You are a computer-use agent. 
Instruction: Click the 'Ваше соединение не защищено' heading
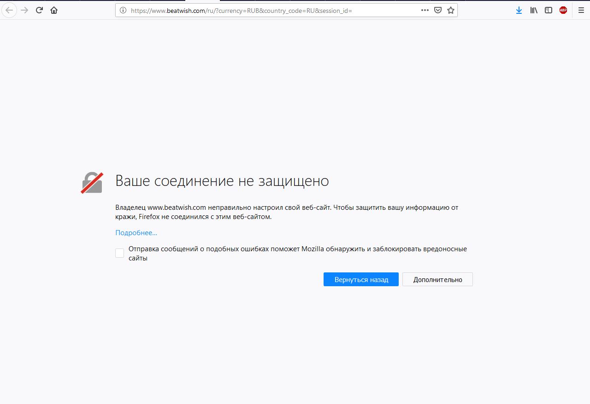tap(222, 181)
